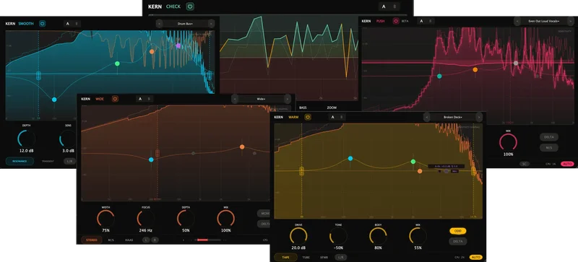
Task: Toggle the power icon in Kern Wide
Action: point(115,99)
